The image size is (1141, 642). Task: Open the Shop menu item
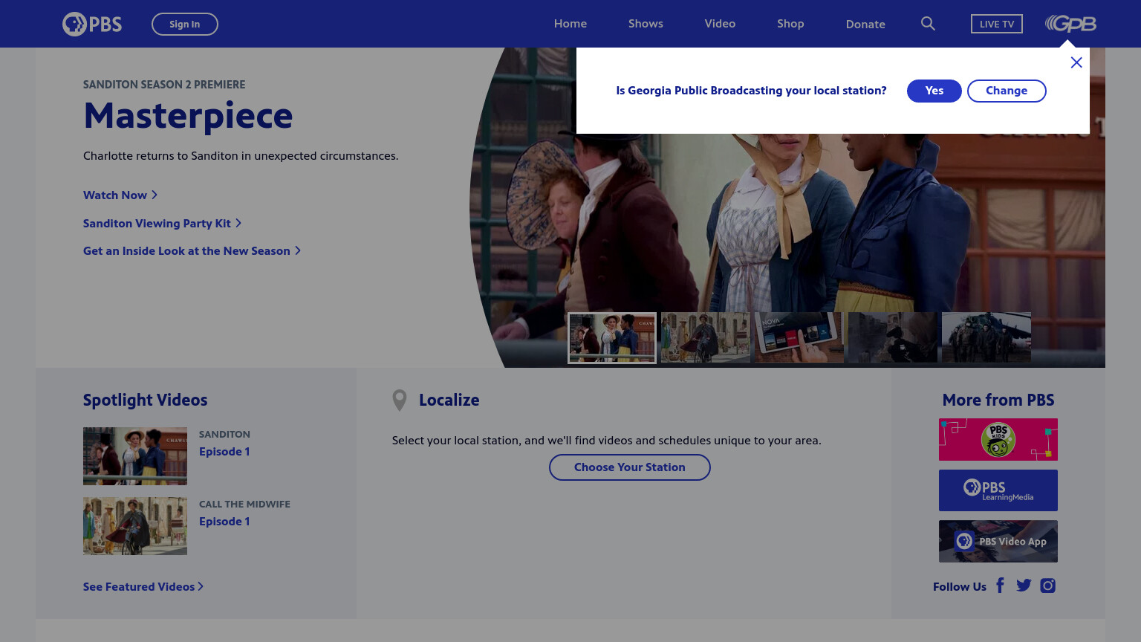(790, 24)
